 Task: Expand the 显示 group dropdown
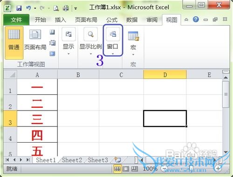point(69,41)
